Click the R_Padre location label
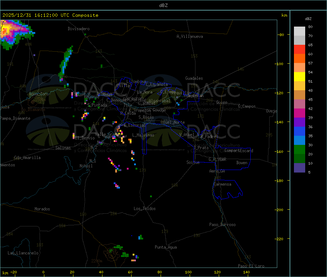This screenshot has height=277, width=327. [x=208, y=136]
